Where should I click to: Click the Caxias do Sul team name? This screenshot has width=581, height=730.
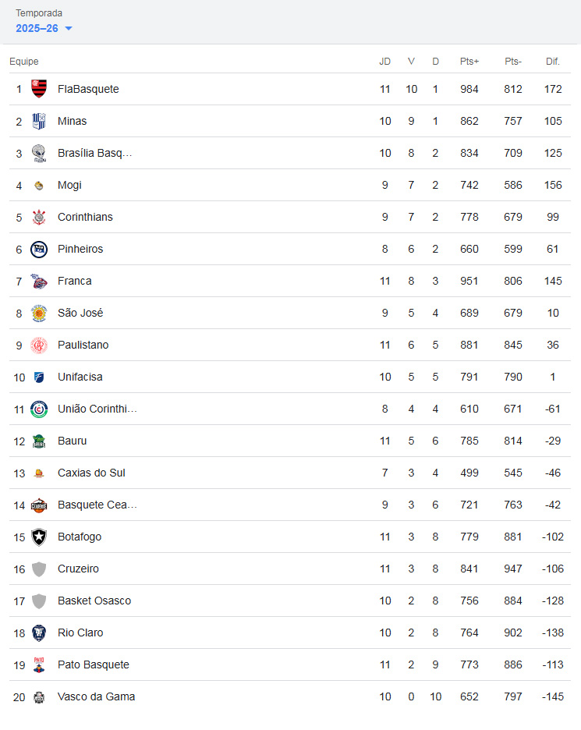click(x=91, y=473)
